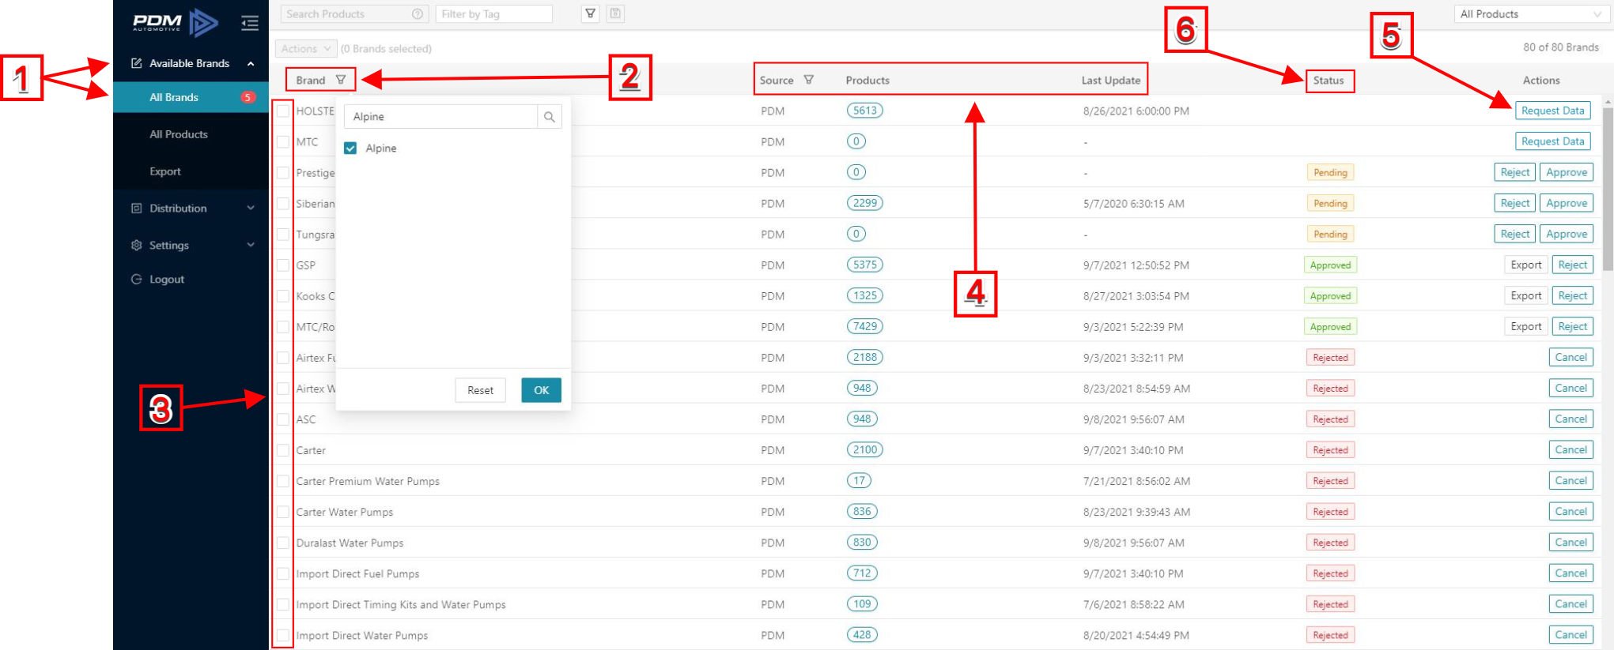Click Request Data for HOLSTE row

1552,111
